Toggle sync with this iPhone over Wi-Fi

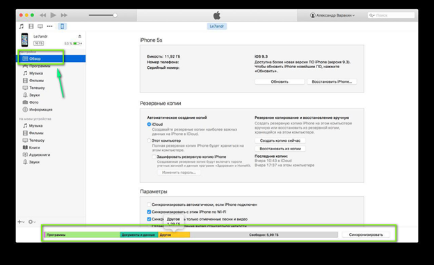[x=149, y=212]
